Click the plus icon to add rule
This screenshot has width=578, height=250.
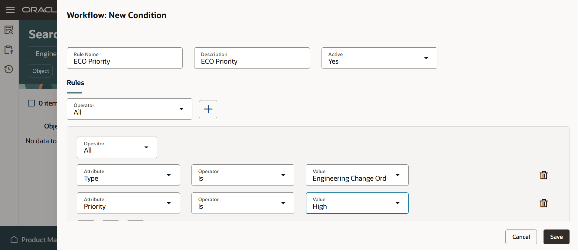tap(208, 109)
